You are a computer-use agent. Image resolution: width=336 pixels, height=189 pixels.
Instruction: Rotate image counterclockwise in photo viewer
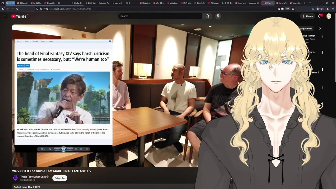tap(76, 149)
